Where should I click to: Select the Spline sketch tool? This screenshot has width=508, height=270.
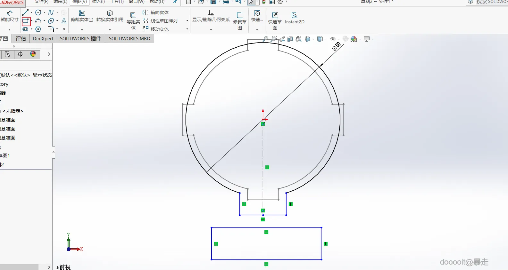coord(51,12)
